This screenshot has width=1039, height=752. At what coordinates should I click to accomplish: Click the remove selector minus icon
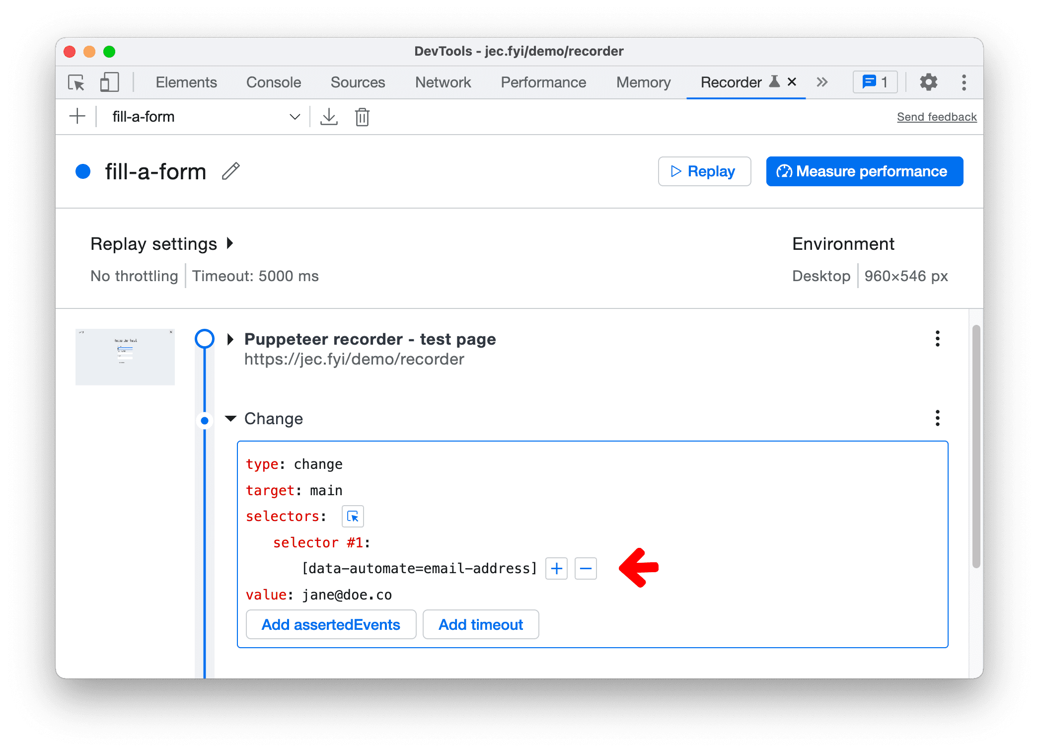[586, 568]
